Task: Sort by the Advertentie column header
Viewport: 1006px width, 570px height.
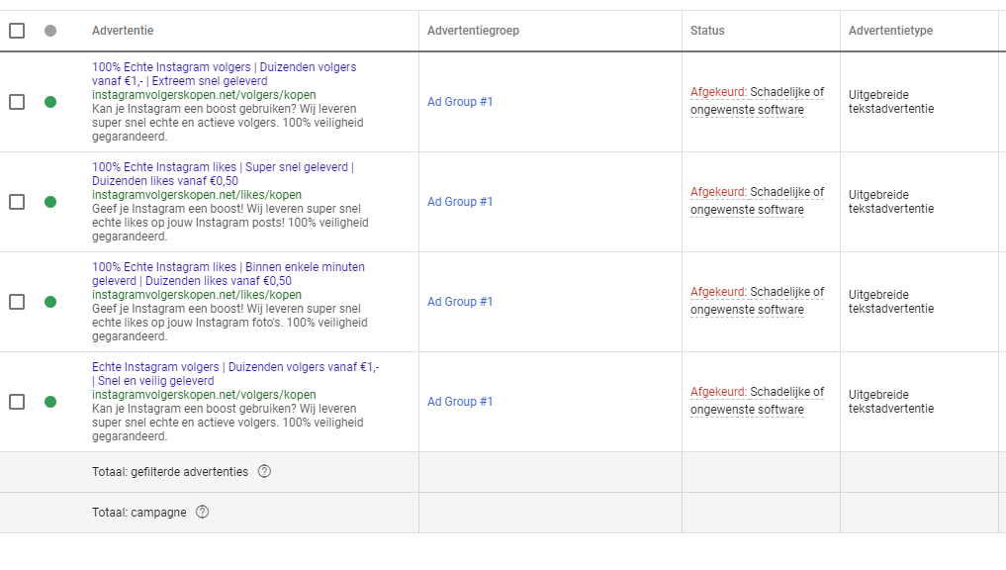Action: [x=123, y=30]
